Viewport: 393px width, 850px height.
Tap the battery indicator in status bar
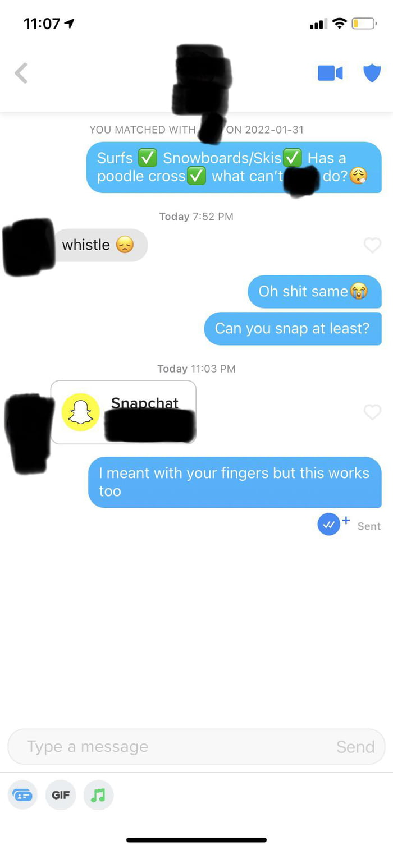click(x=364, y=24)
